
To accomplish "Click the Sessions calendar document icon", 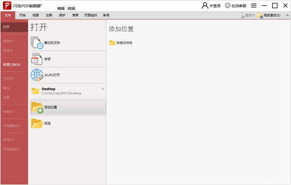I will (x=36, y=59).
